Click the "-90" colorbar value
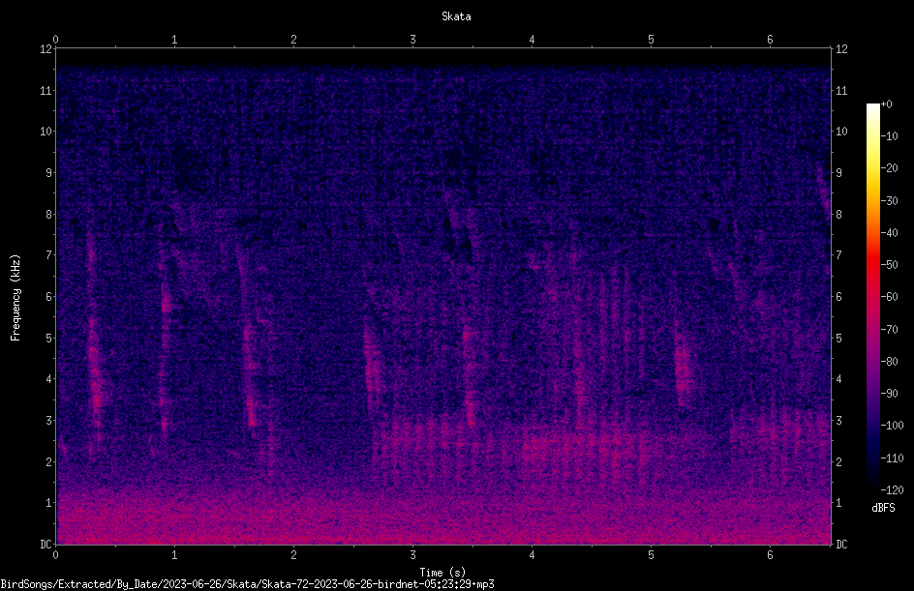This screenshot has height=591, width=914. [890, 394]
